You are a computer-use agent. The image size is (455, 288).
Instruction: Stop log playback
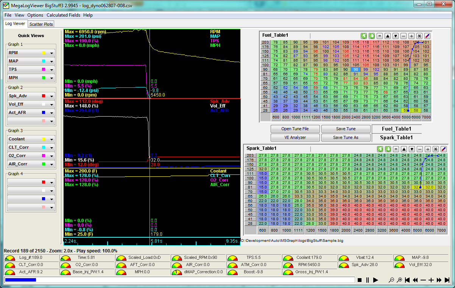pyautogui.click(x=360, y=280)
